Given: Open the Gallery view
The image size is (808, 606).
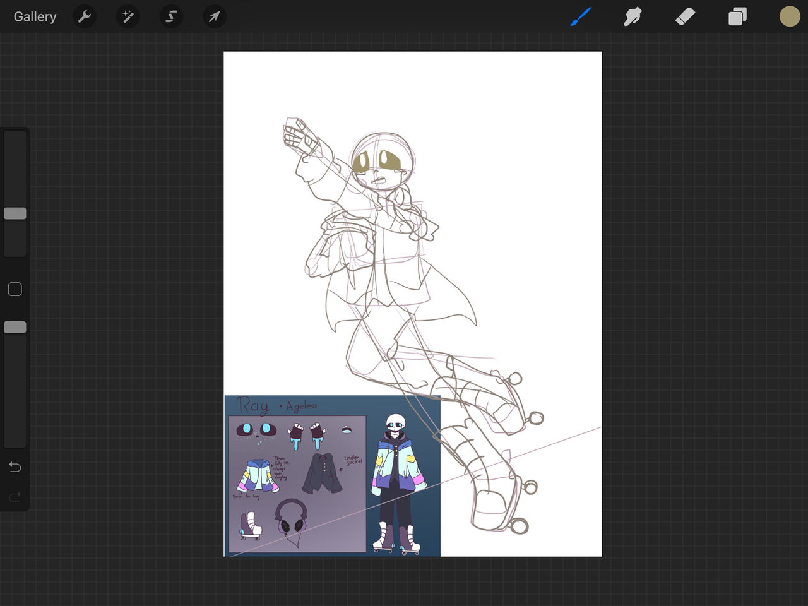Looking at the screenshot, I should click(x=35, y=17).
